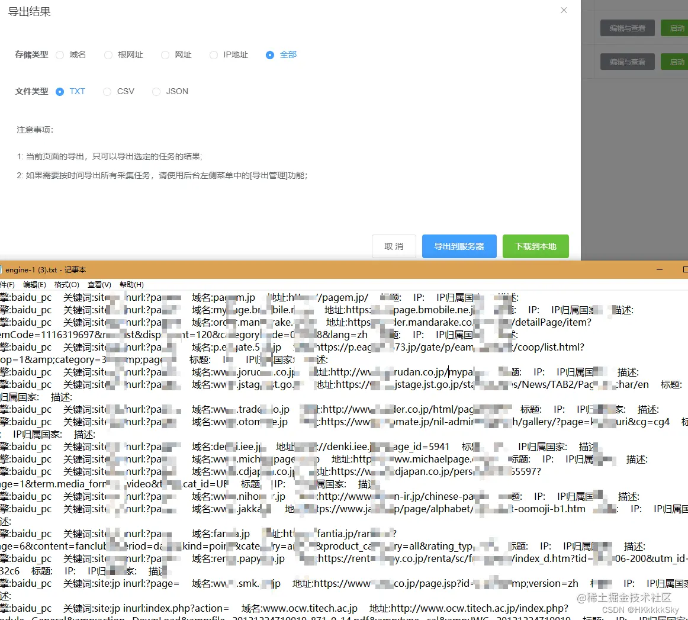
Task: Click the green 下载到本地 button
Action: click(x=535, y=246)
